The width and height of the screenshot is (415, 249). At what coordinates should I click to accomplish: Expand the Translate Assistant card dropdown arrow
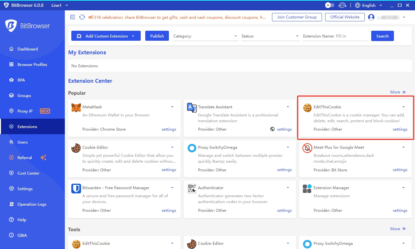click(288, 107)
